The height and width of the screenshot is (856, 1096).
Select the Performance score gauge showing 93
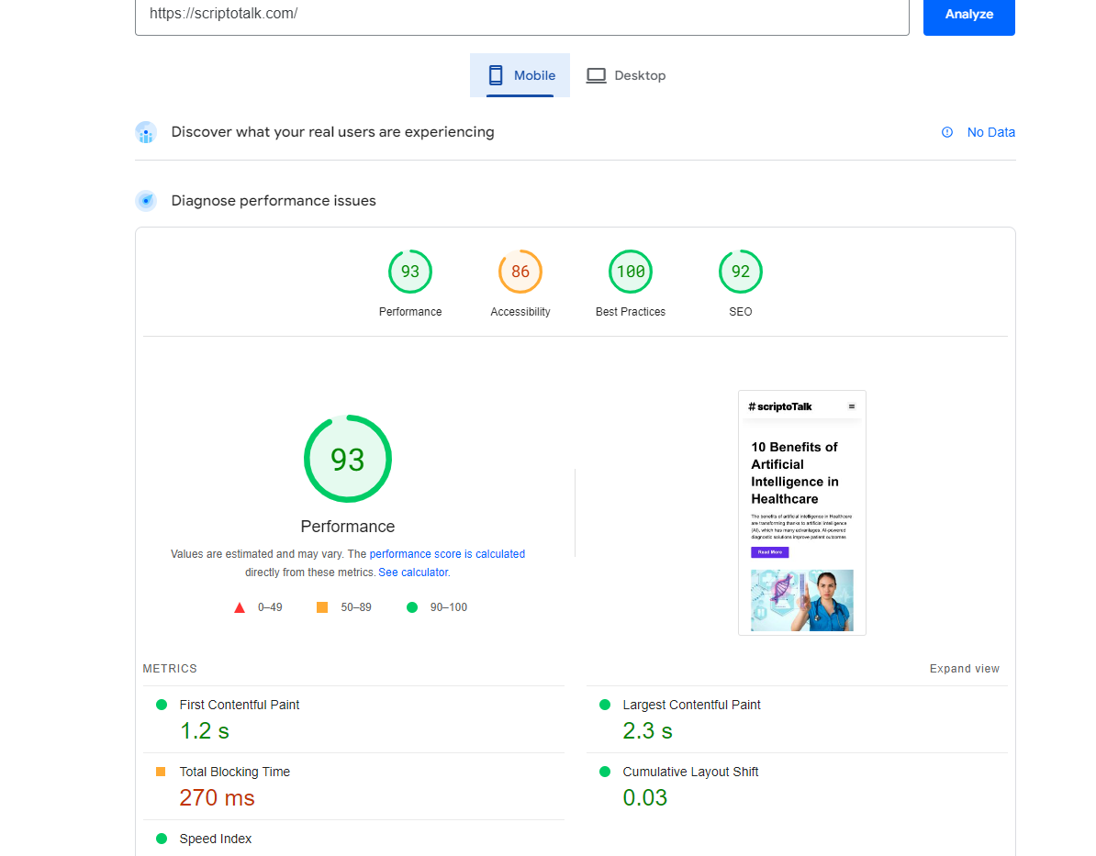pos(410,271)
